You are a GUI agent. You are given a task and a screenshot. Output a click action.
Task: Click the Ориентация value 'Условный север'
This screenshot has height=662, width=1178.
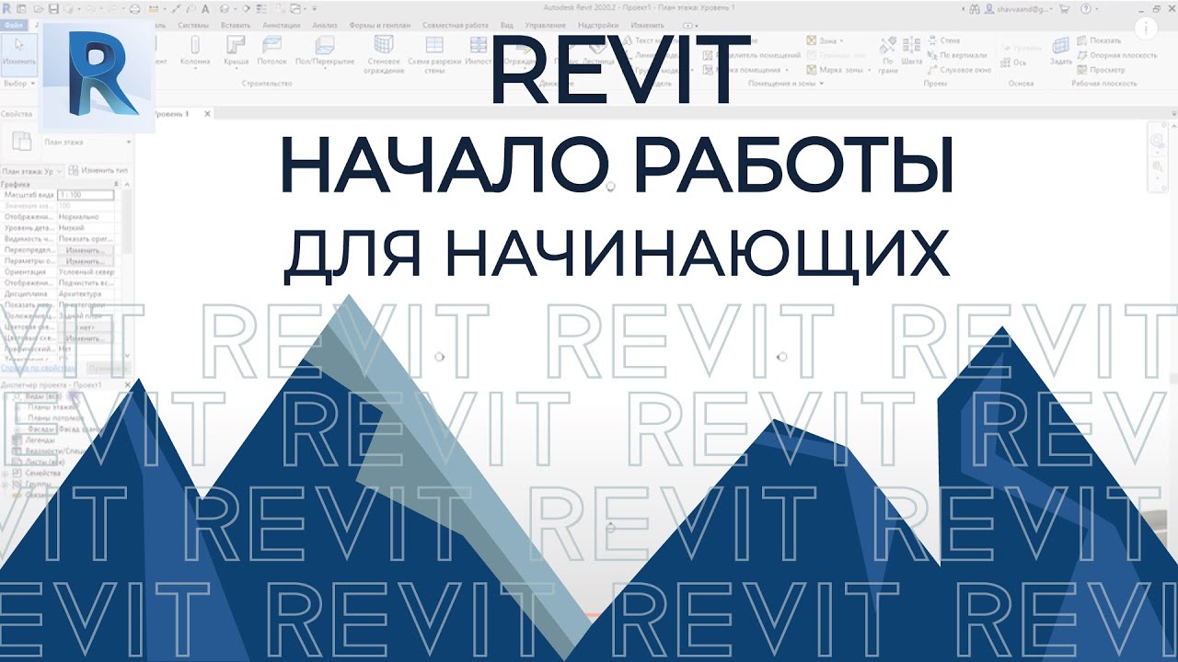coord(86,272)
